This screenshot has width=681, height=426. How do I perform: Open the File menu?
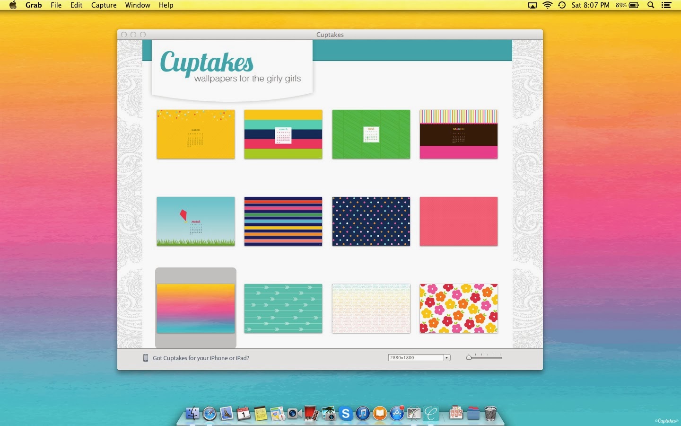(56, 5)
